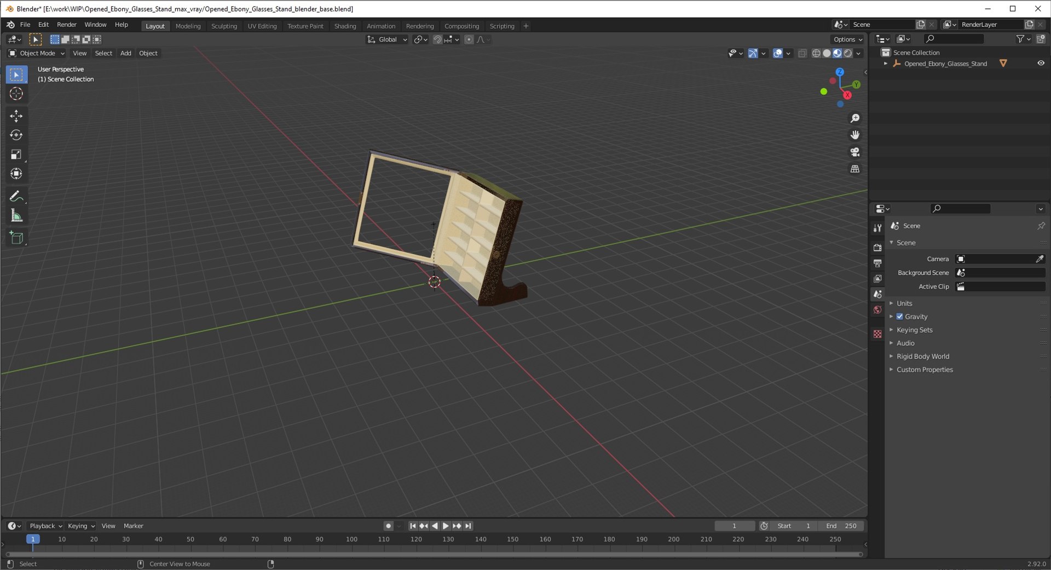Viewport: 1051px width, 570px height.
Task: Select the Annotate tool
Action: pos(16,196)
